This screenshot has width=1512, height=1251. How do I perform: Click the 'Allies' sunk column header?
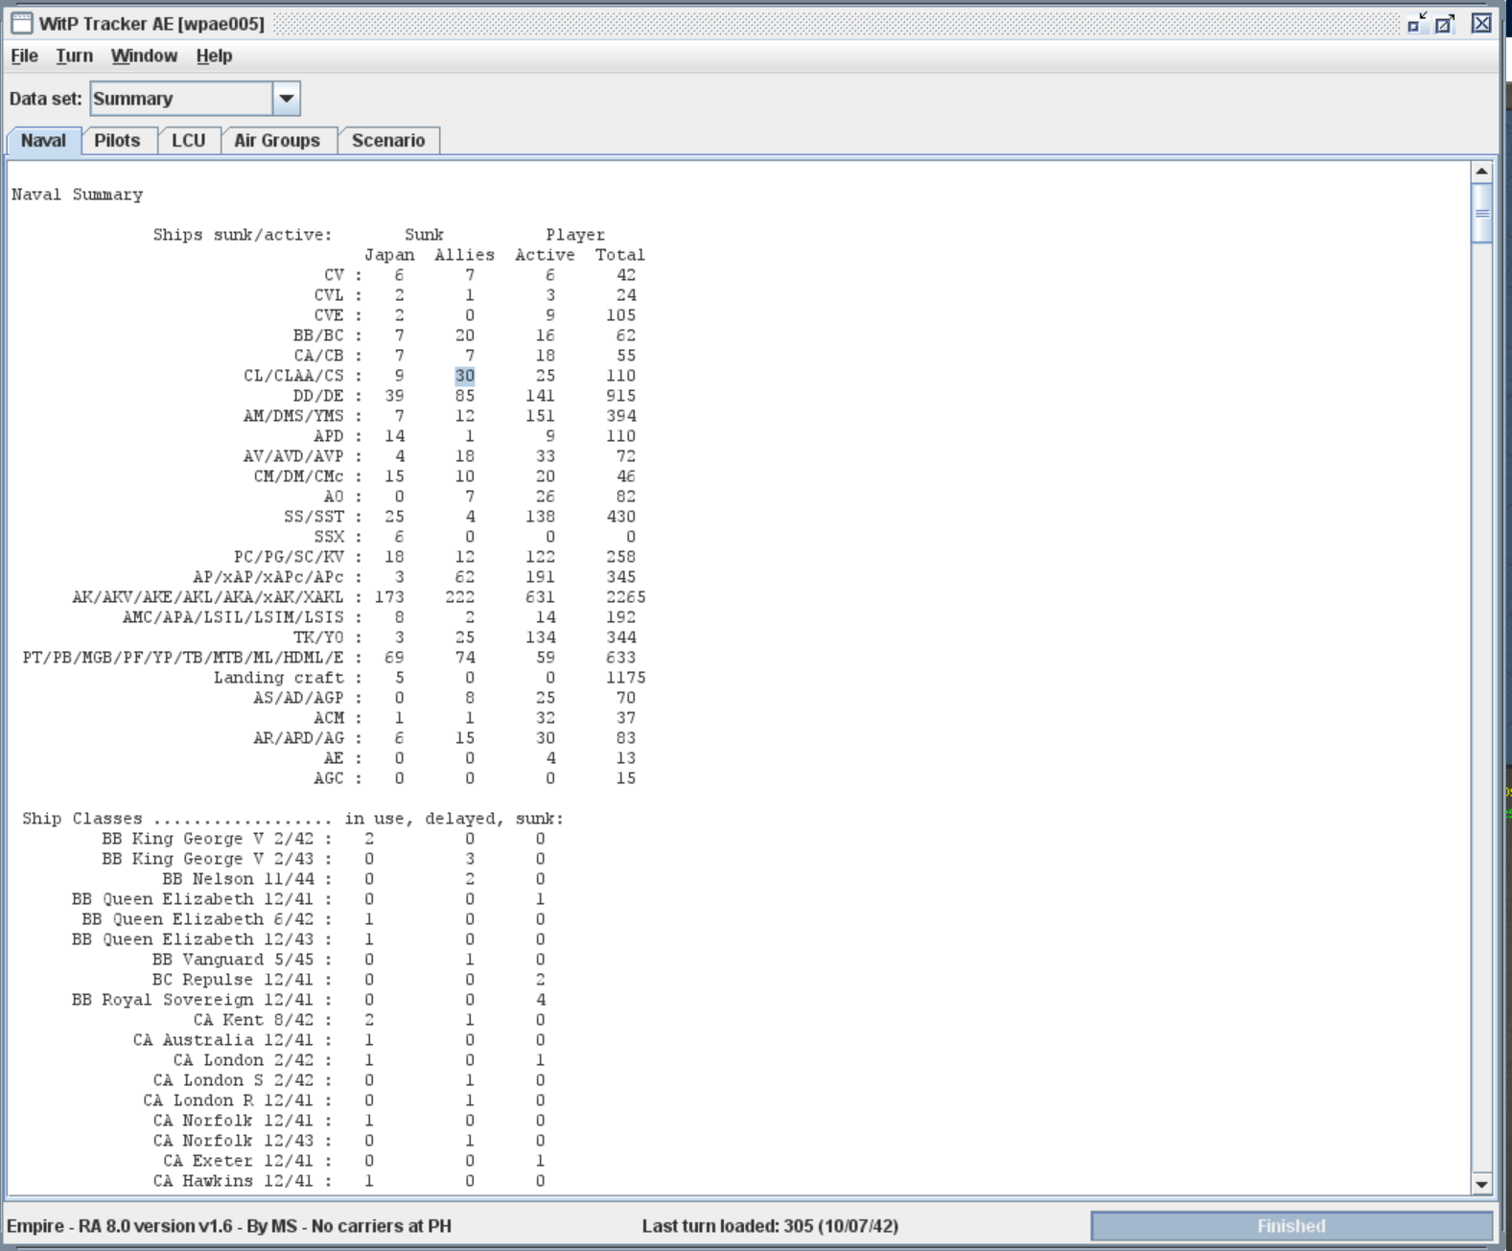click(x=465, y=255)
